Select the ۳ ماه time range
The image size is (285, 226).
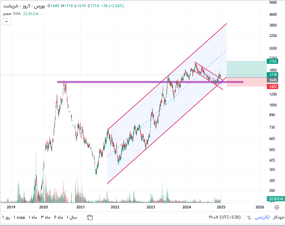tap(45, 217)
